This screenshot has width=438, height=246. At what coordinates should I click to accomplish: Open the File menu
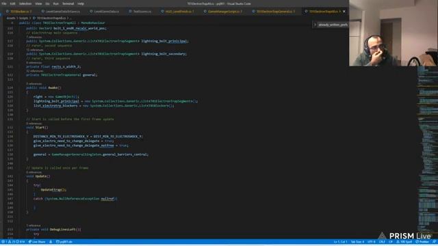pos(4,3)
